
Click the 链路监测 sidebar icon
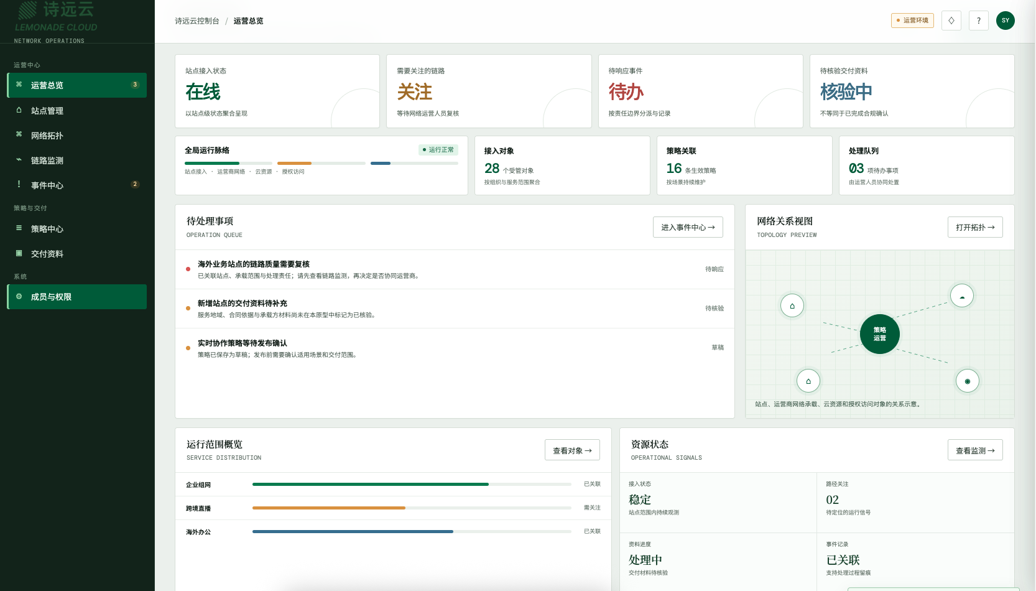(x=19, y=160)
